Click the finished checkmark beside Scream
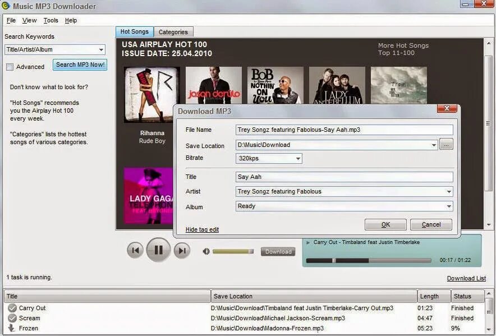The width and height of the screenshot is (496, 336). tap(11, 318)
